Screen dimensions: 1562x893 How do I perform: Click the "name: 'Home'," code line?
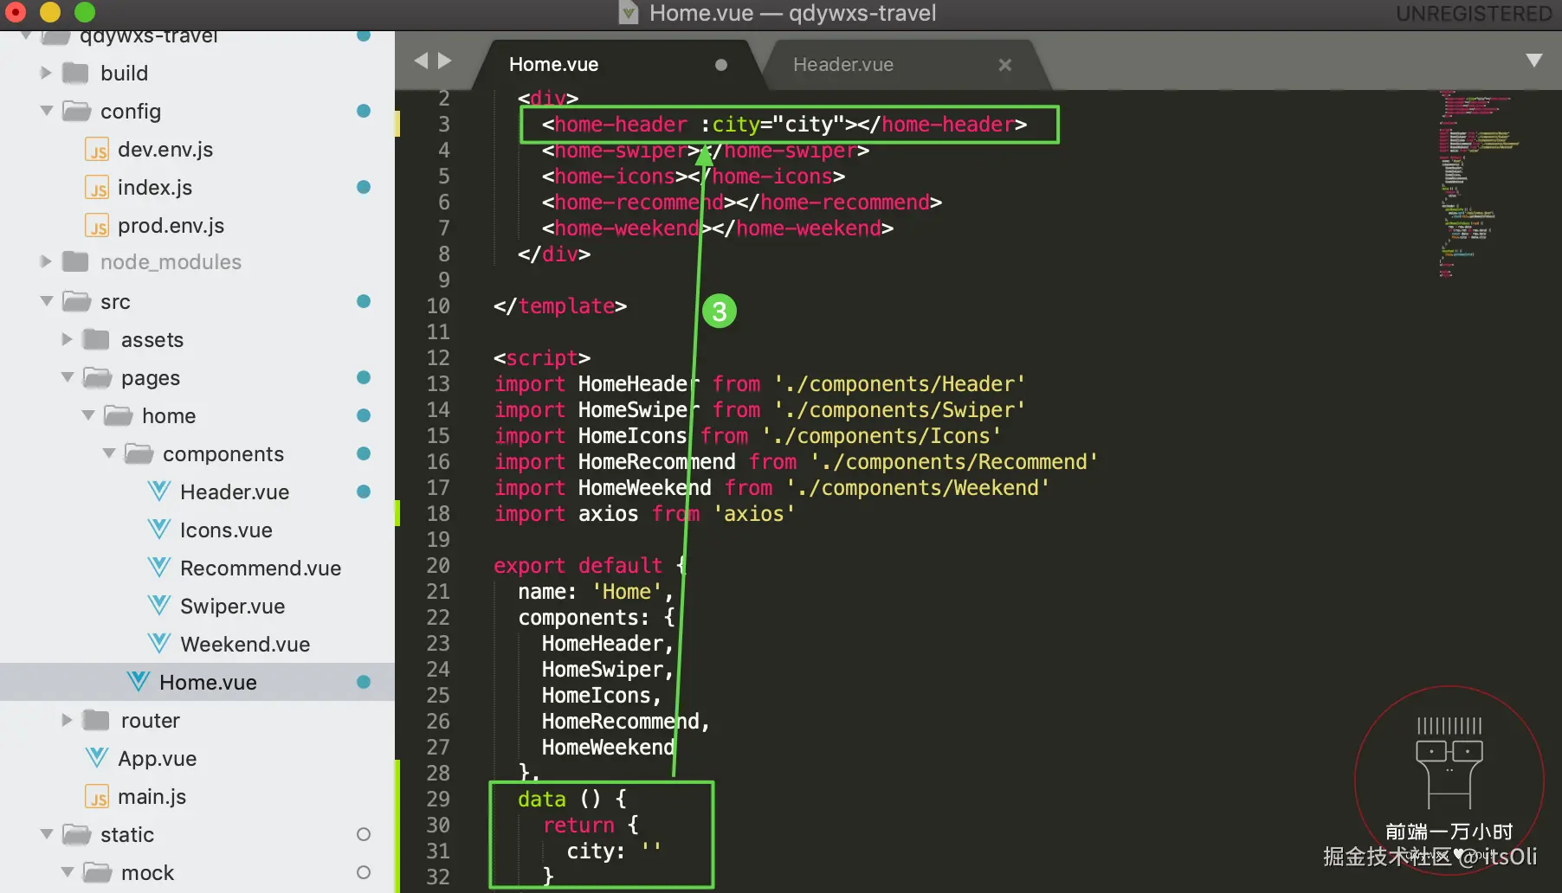(596, 592)
